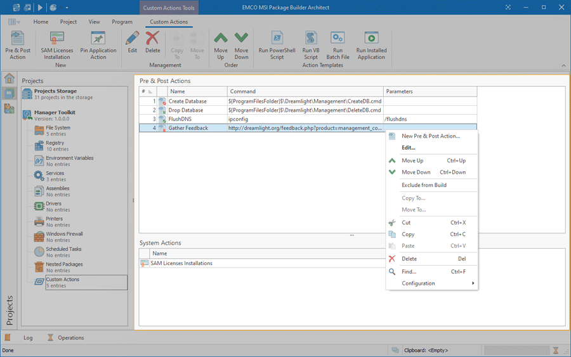The width and height of the screenshot is (571, 357).
Task: Choose Exclude from Build
Action: coord(432,185)
